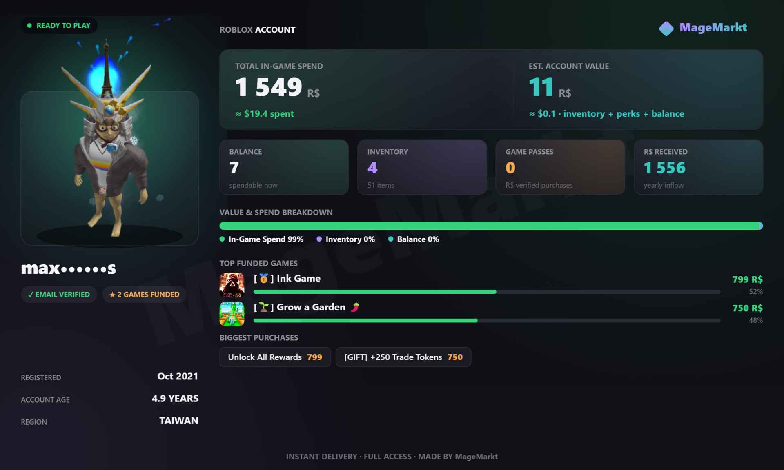Image resolution: width=784 pixels, height=470 pixels.
Task: Click the 51 items text
Action: coord(381,185)
